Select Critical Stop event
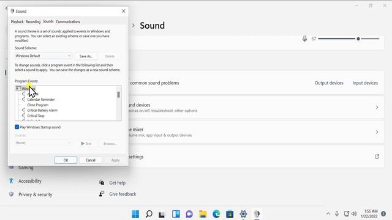This screenshot has height=220, width=392. [36, 116]
